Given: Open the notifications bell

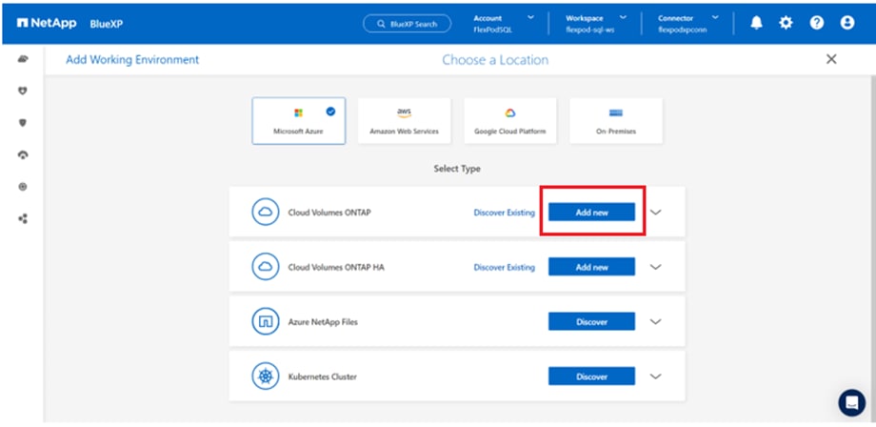Looking at the screenshot, I should pyautogui.click(x=756, y=23).
